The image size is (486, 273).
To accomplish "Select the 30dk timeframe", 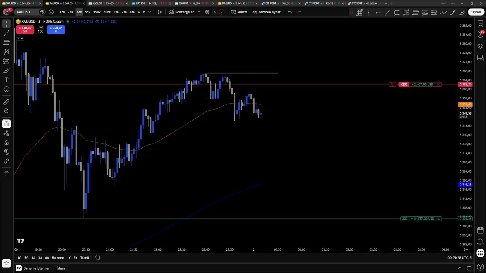I will point(107,12).
